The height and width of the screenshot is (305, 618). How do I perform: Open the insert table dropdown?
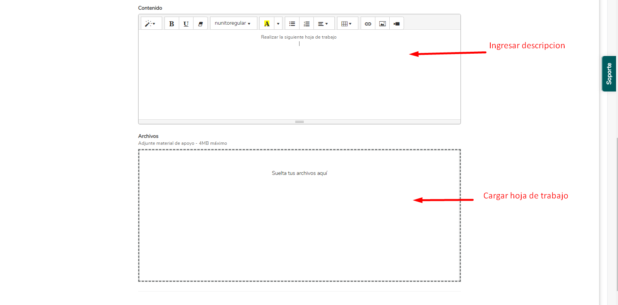pyautogui.click(x=347, y=24)
